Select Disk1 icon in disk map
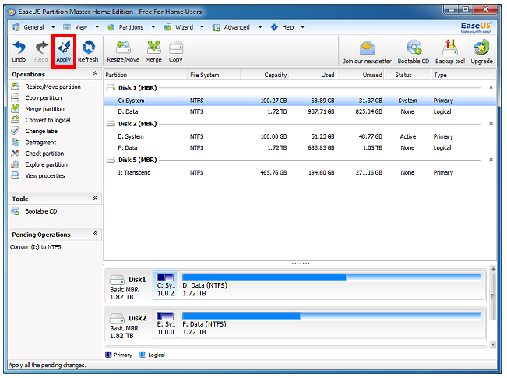 (x=117, y=280)
